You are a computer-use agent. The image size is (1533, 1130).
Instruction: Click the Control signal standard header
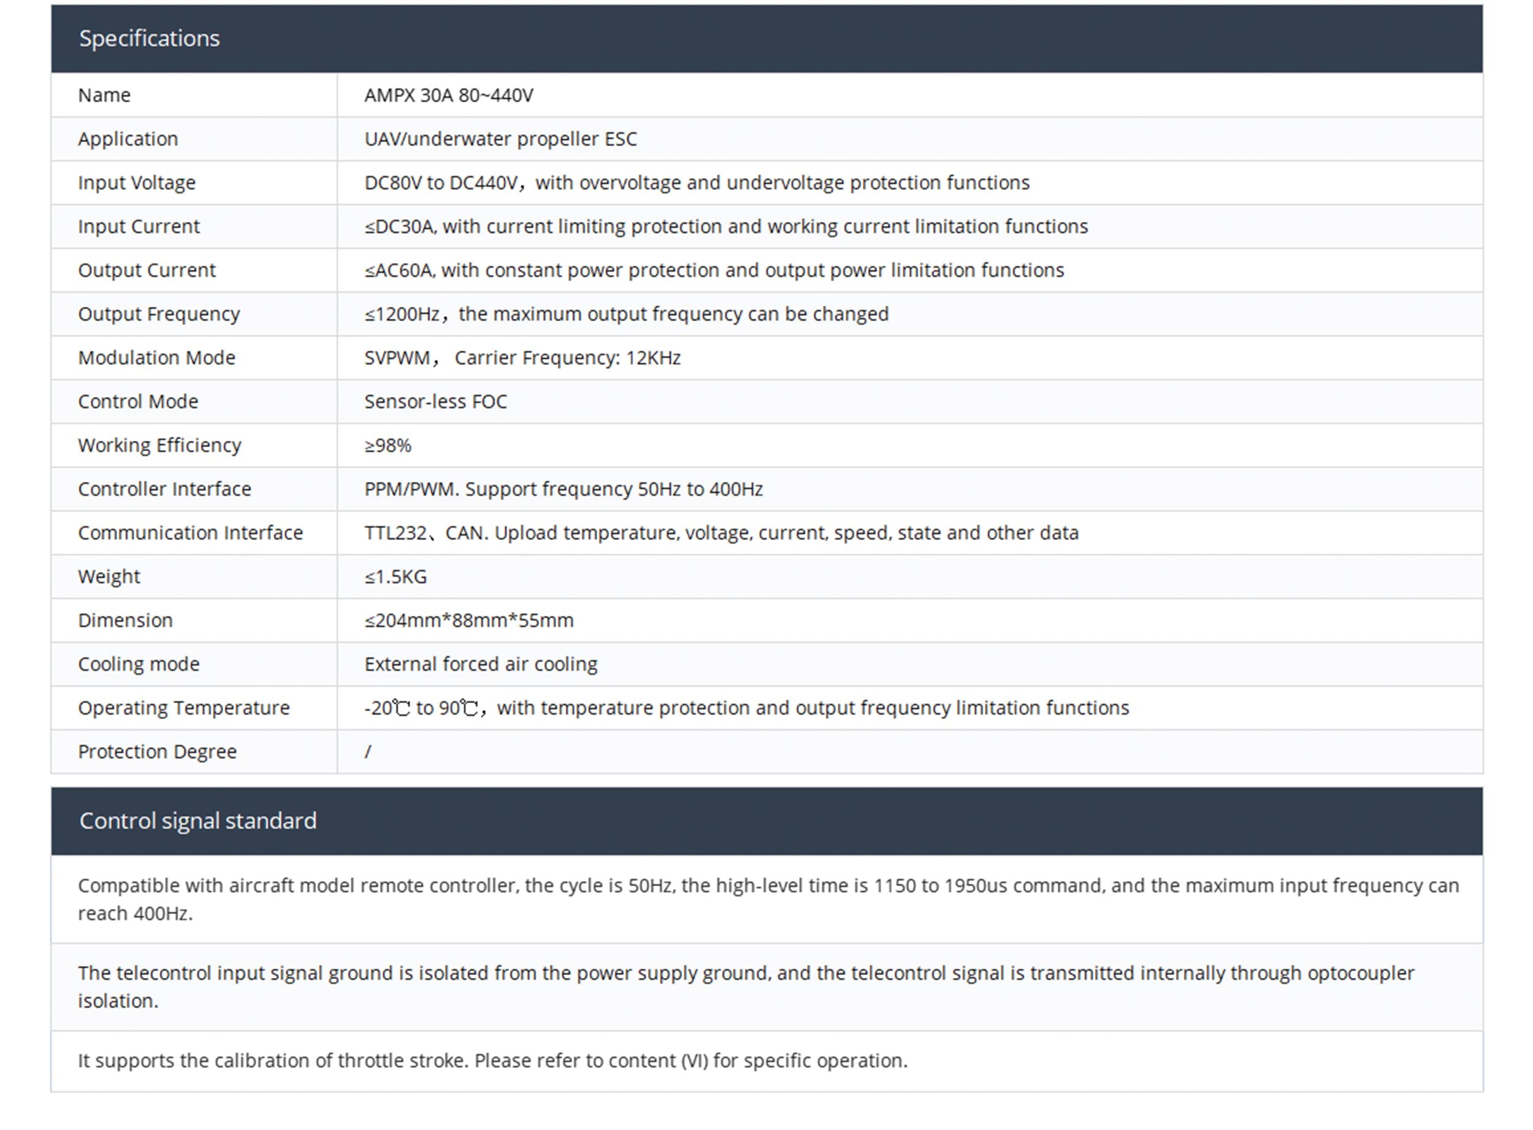(197, 820)
